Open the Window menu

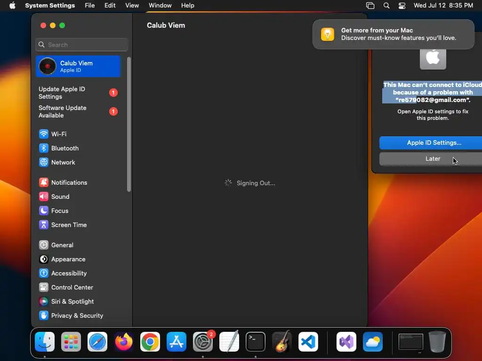coord(160,6)
